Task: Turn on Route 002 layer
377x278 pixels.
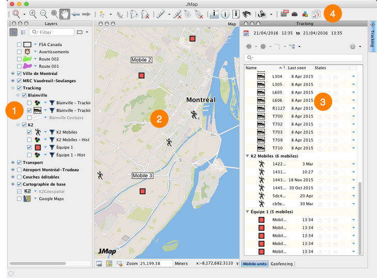Action: click(19, 59)
